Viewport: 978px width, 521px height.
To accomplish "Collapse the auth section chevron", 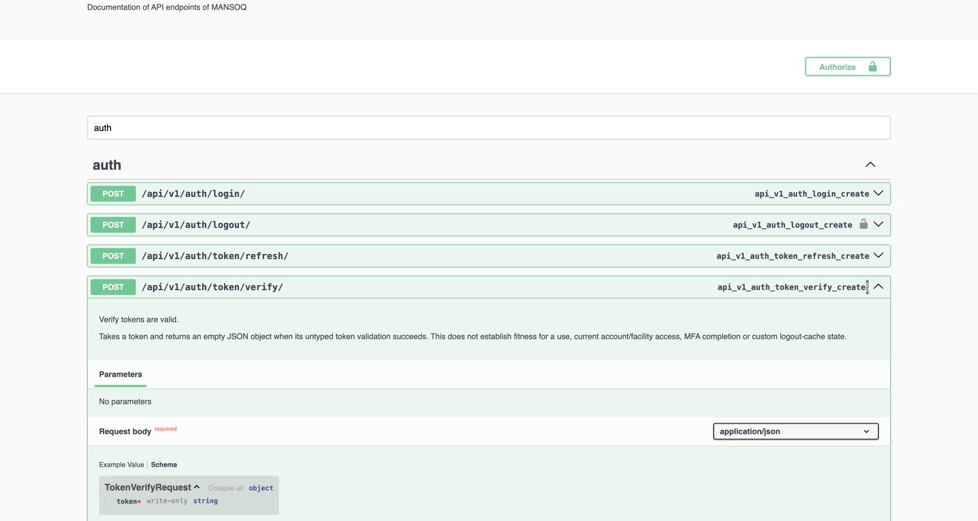I will 870,165.
